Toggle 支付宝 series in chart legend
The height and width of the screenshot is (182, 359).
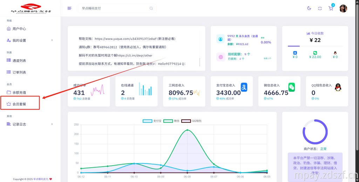click(x=147, y=121)
